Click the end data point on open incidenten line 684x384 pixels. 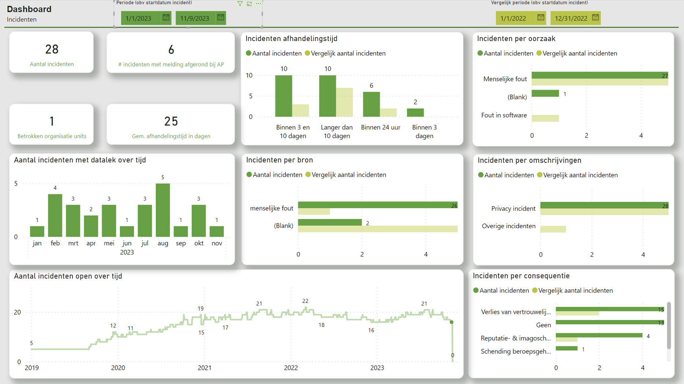click(452, 322)
